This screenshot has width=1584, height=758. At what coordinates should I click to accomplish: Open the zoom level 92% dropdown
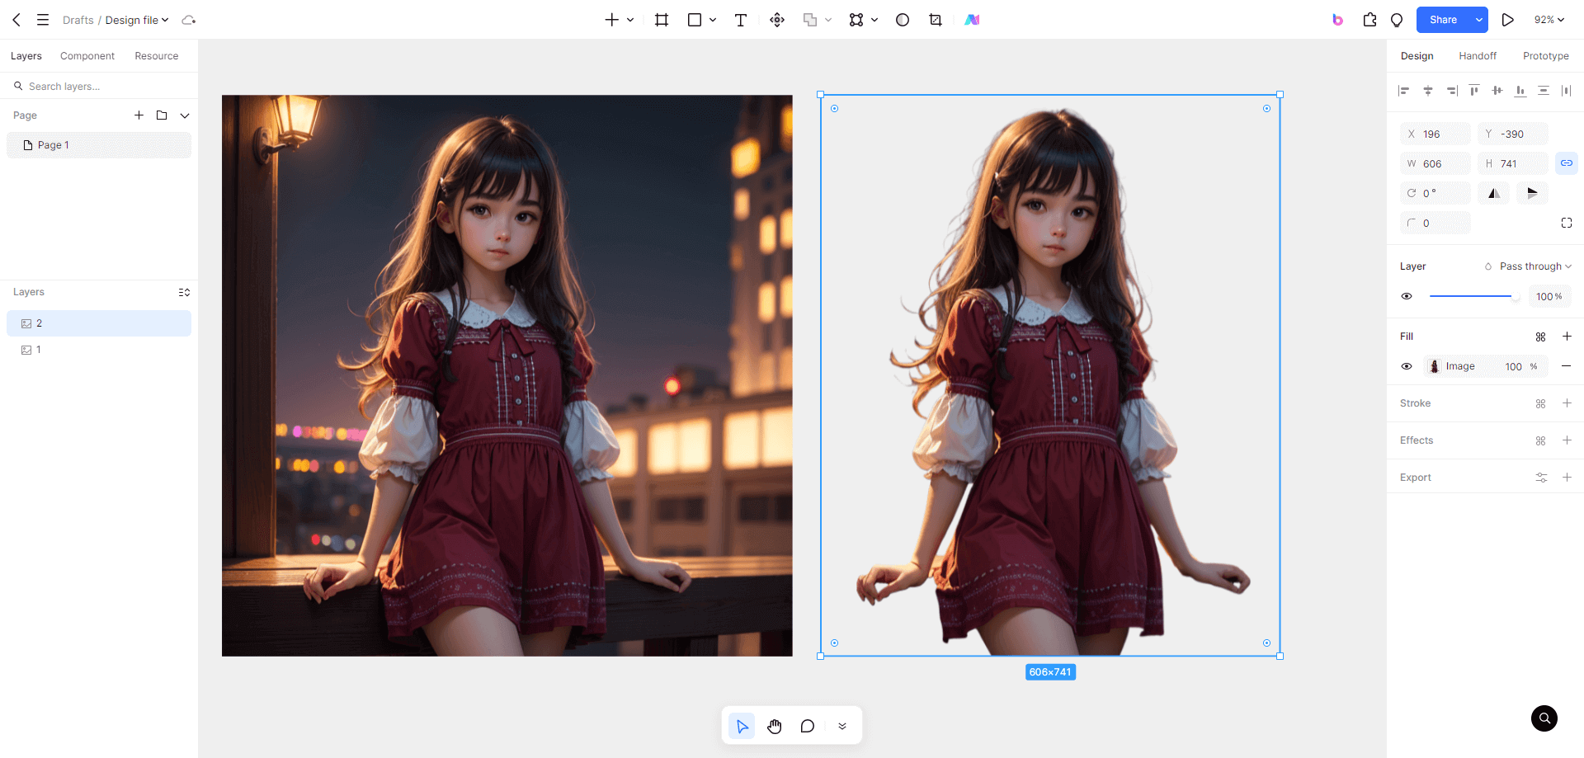[1549, 20]
